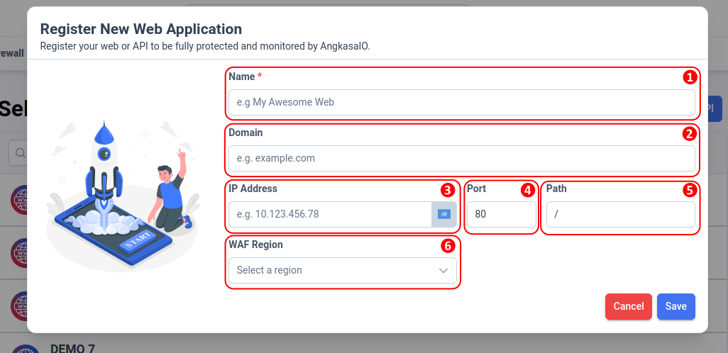Viewport: 728px width, 353px height.
Task: Click the red number 2 badge
Action: click(x=690, y=134)
